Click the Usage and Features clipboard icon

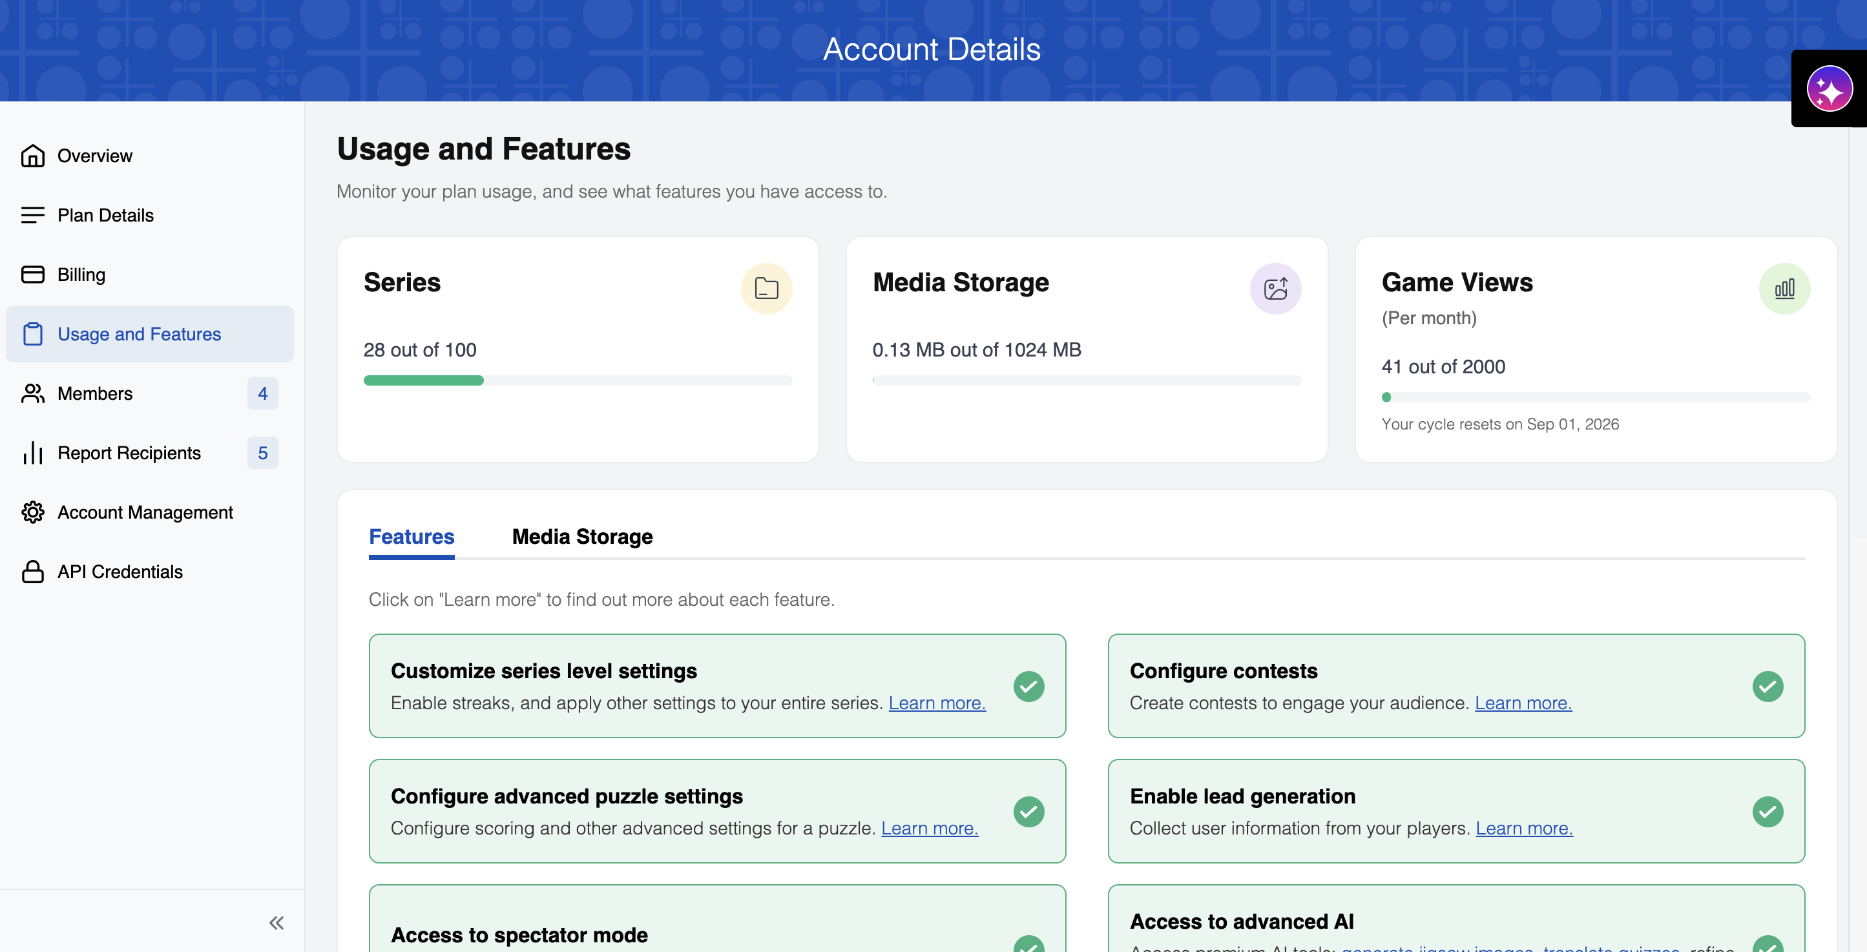click(32, 334)
